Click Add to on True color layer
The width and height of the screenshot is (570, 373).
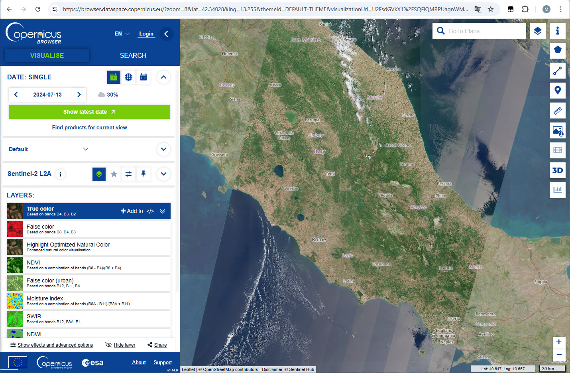point(132,211)
